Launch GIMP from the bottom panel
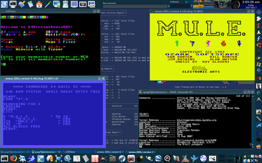 [x=104, y=158]
